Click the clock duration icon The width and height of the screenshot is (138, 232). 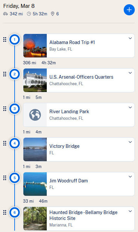[29, 14]
